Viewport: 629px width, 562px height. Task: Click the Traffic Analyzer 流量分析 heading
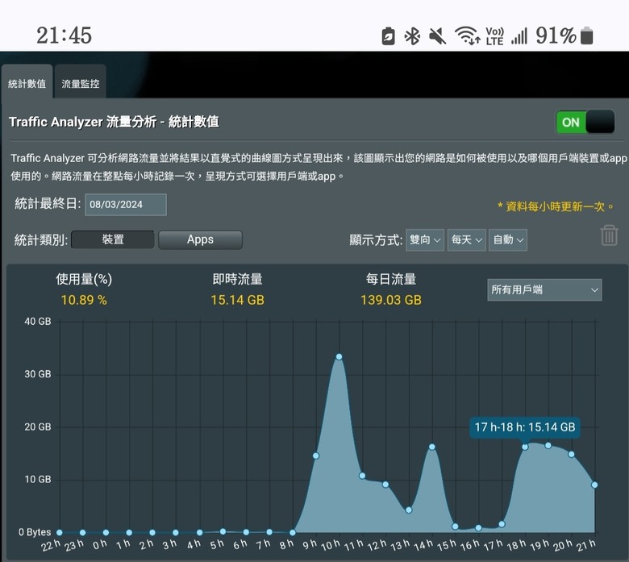click(x=114, y=122)
